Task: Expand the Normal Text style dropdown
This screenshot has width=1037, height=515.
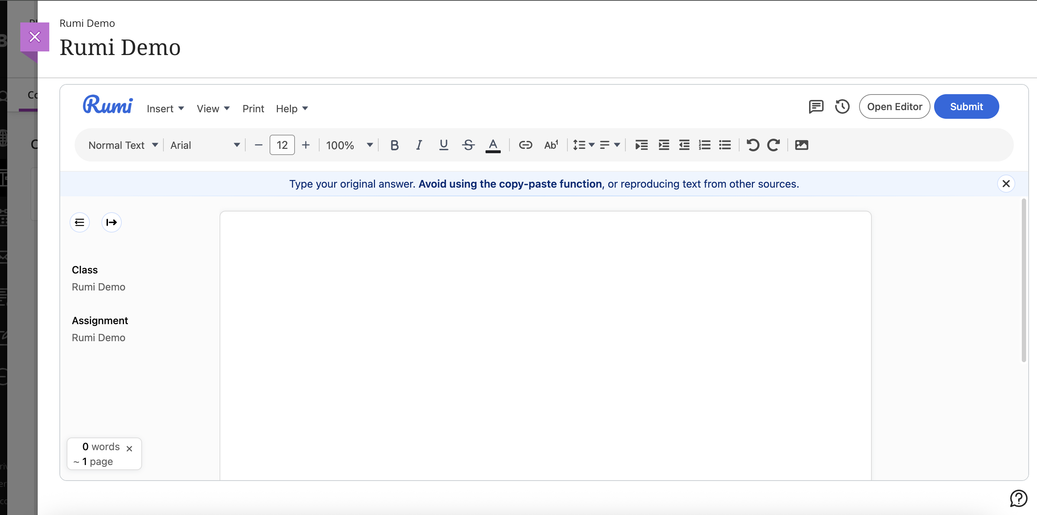Action: tap(123, 145)
